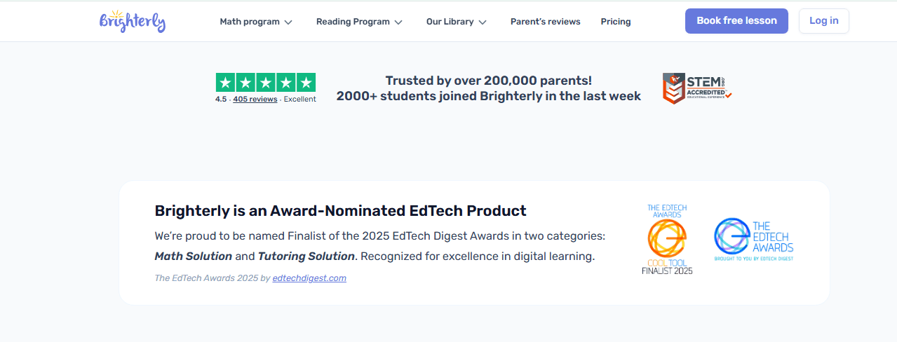Image resolution: width=897 pixels, height=342 pixels.
Task: Expand the Math program chevron
Action: pos(288,22)
